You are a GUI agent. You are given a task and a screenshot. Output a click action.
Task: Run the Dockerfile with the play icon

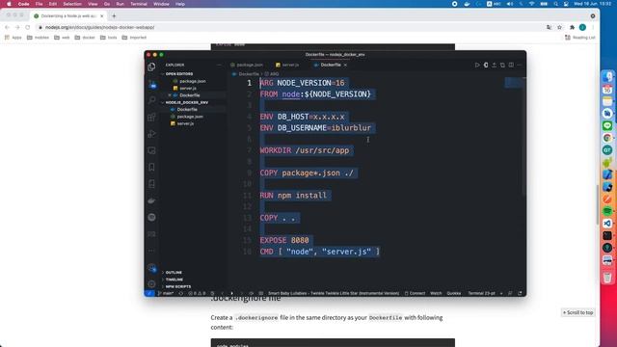(477, 65)
